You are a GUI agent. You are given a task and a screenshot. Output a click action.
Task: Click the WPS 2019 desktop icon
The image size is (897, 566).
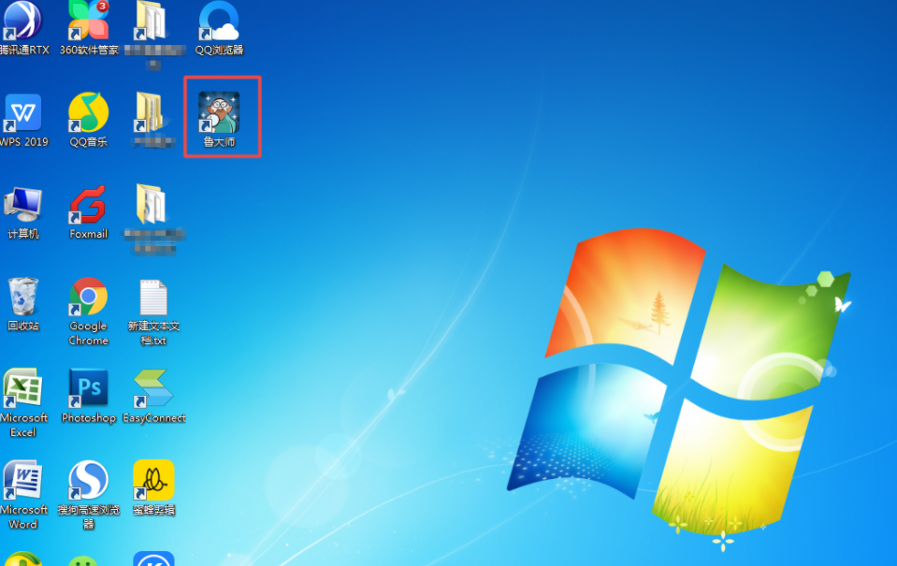[23, 120]
